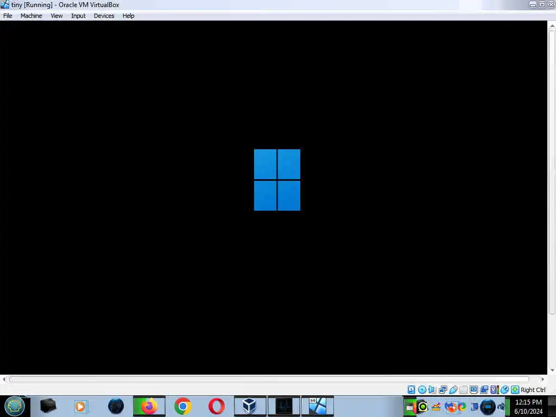Click the Right Ctrl host key label
The height and width of the screenshot is (417, 556).
533,390
